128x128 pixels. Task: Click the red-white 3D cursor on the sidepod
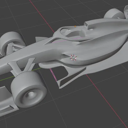73,58
